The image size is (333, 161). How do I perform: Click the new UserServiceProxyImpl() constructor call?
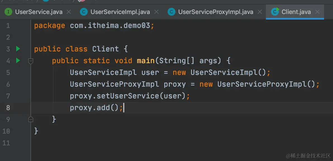pyautogui.click(x=257, y=84)
